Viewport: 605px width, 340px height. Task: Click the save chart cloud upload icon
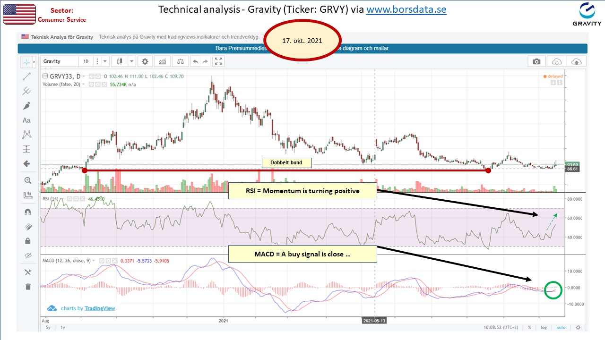pyautogui.click(x=577, y=61)
